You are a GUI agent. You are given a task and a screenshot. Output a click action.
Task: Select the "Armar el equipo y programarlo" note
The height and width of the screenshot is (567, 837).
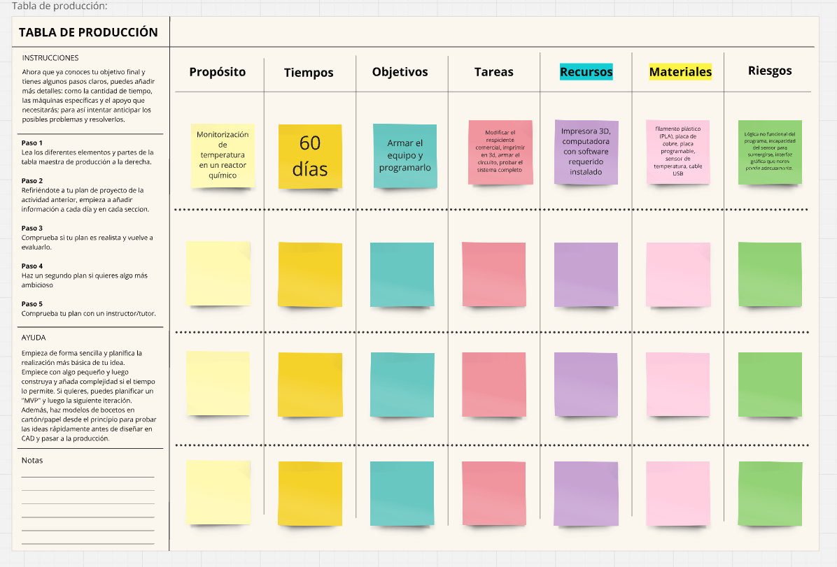point(405,155)
